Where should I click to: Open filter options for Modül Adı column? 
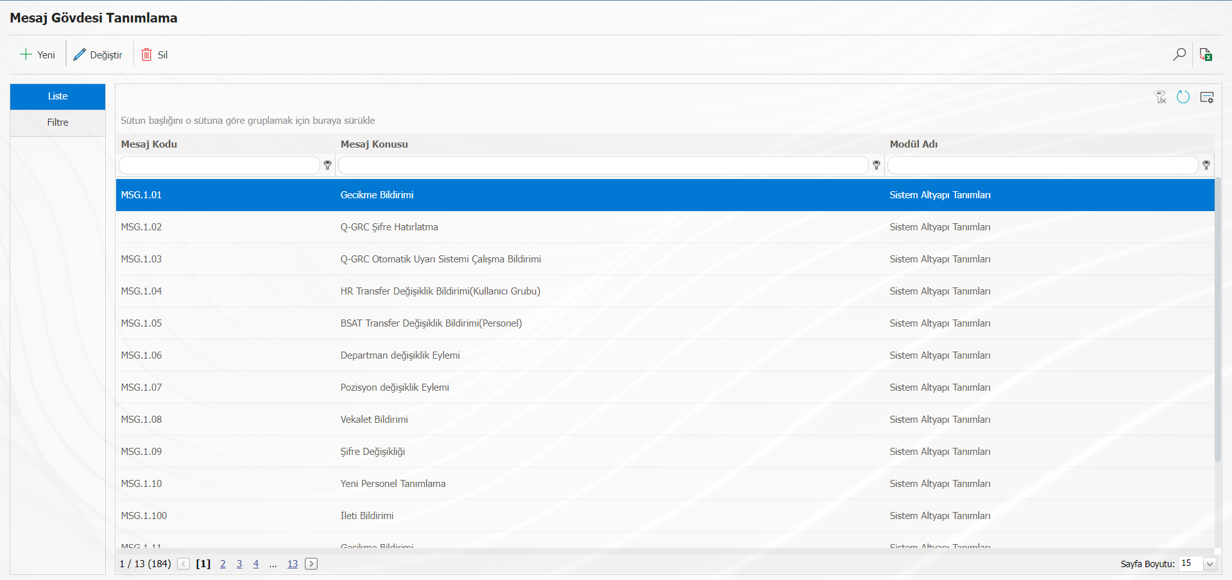click(x=1206, y=166)
